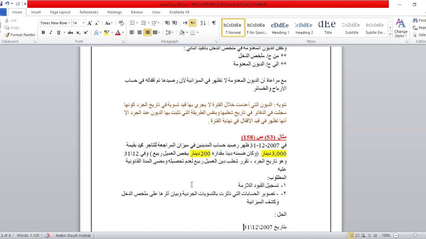Image resolution: width=426 pixels, height=239 pixels.
Task: Cut the selection to clipboard
Action: (x=11, y=21)
